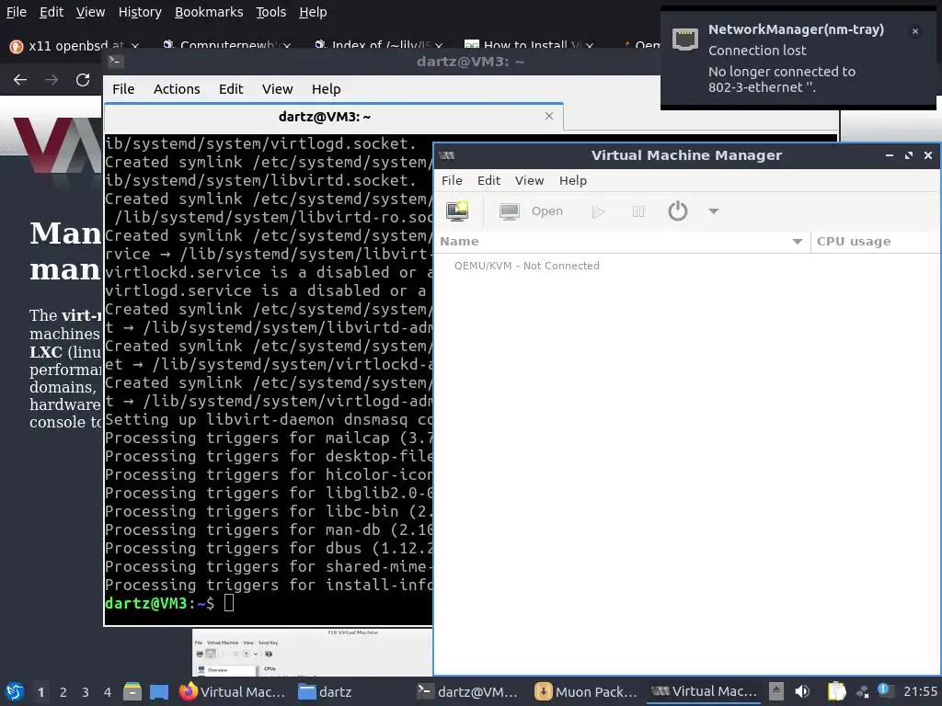This screenshot has width=942, height=706.
Task: Expand the shutdown options dropdown arrow
Action: [x=713, y=211]
